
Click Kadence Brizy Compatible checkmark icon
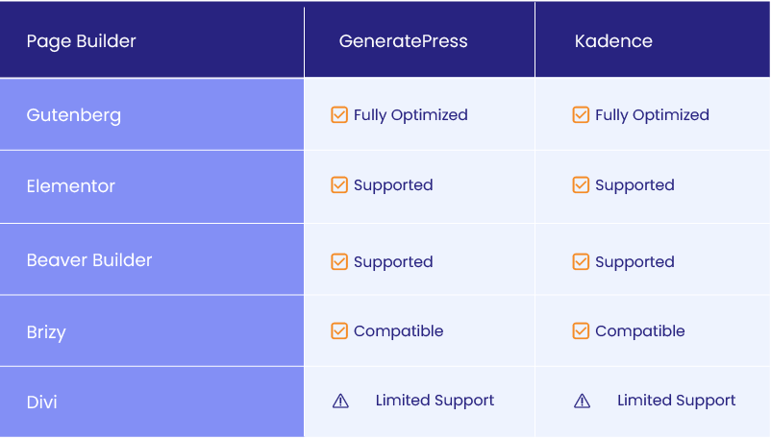pos(581,331)
